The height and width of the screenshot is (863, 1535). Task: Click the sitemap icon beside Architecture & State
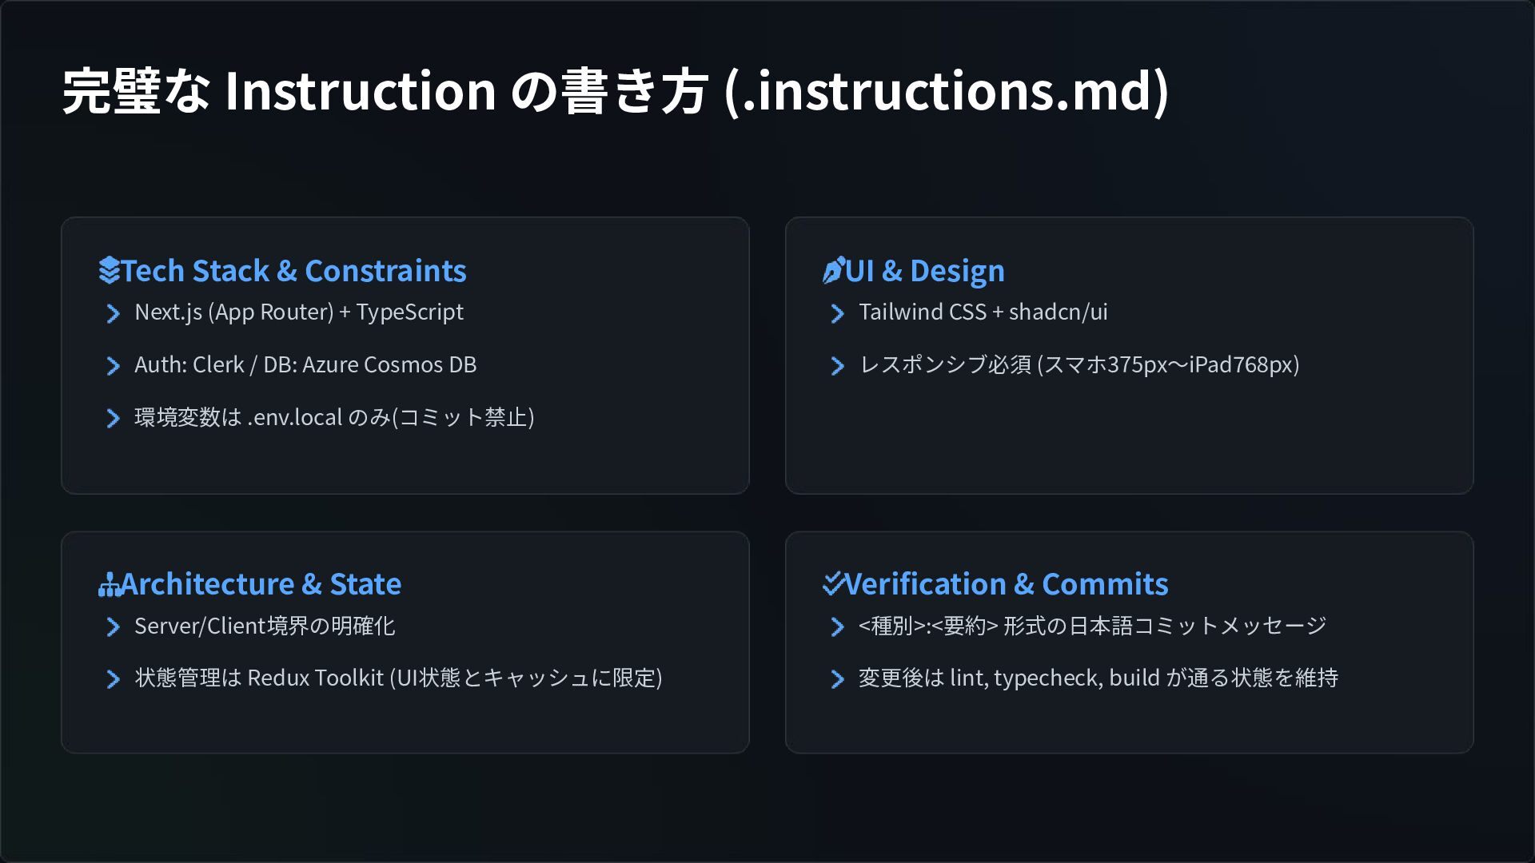point(110,585)
